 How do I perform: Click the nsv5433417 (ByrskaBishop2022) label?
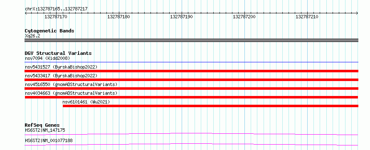coord(61,76)
